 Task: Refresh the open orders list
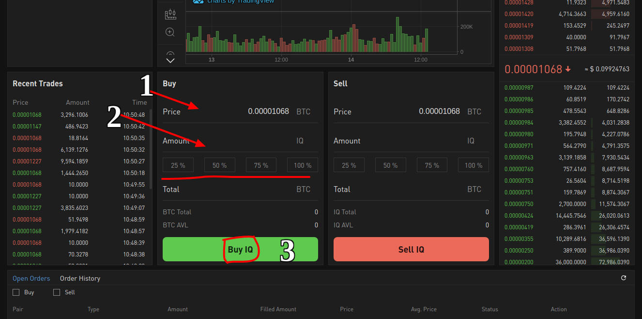pos(624,278)
